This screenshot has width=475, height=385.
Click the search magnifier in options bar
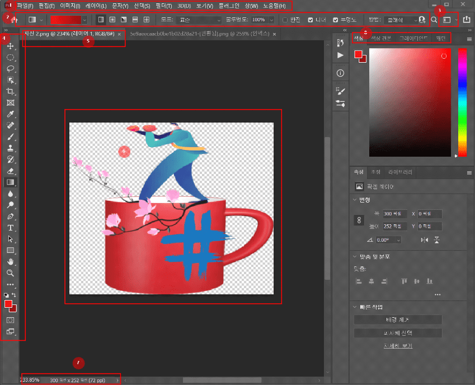click(434, 20)
